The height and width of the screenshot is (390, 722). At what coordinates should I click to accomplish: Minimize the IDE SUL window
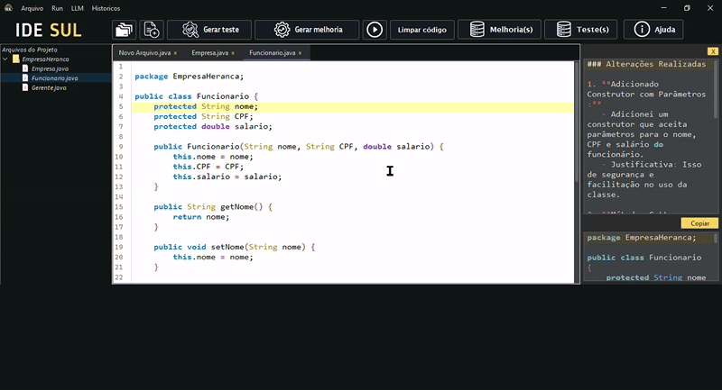point(663,8)
